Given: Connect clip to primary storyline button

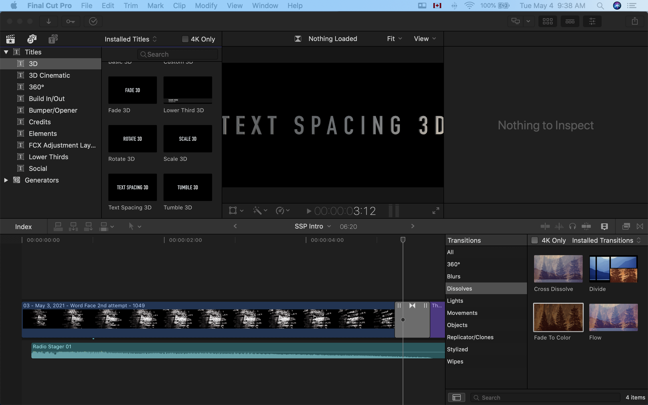Looking at the screenshot, I should pos(58,227).
